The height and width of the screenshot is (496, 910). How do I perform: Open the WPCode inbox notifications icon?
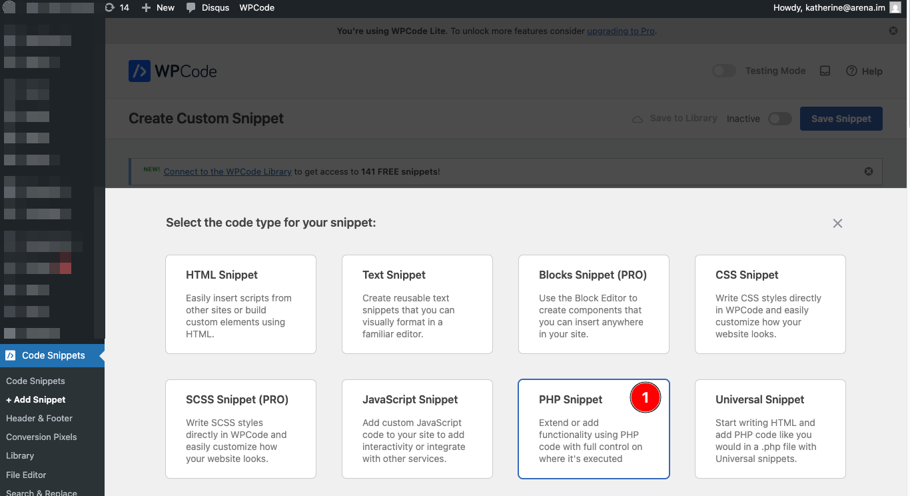click(825, 71)
